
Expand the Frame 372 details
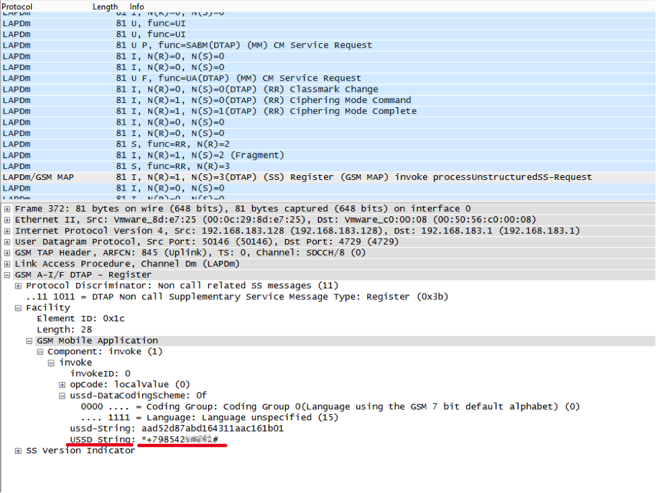(7, 209)
